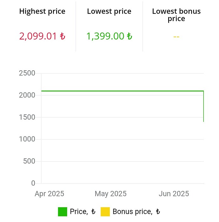Click the 2500 y-axis label
Image resolution: width=219 pixels, height=222 pixels.
(x=27, y=73)
